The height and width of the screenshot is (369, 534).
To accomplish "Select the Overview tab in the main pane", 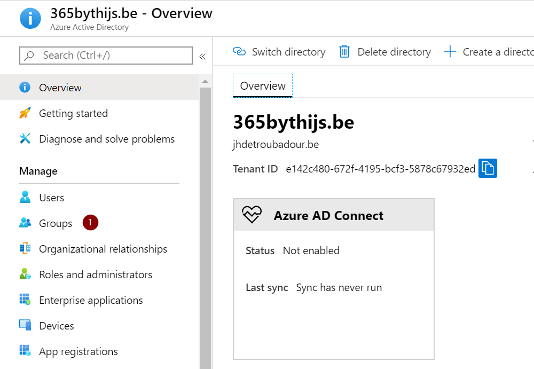I will [263, 86].
